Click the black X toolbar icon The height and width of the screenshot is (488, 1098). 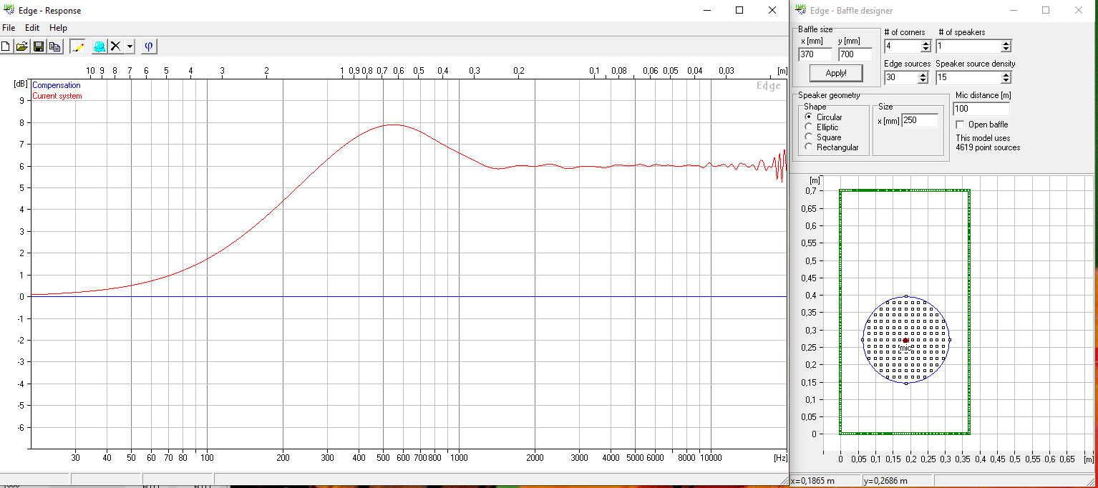115,47
